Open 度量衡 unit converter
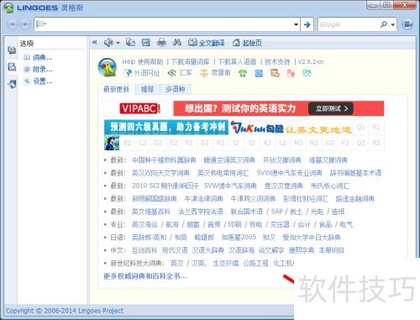420x320 pixels. (x=215, y=73)
